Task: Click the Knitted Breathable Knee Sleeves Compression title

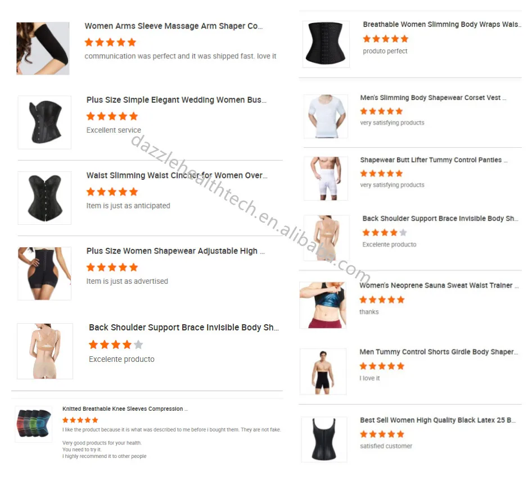Action: coord(125,409)
